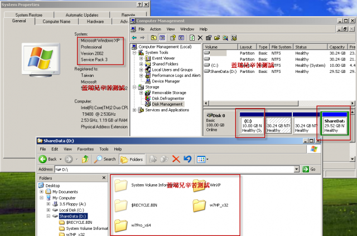This screenshot has width=357, height=236.
Task: Click the Up one level icon in Computer Management toolbar
Action: [154, 38]
